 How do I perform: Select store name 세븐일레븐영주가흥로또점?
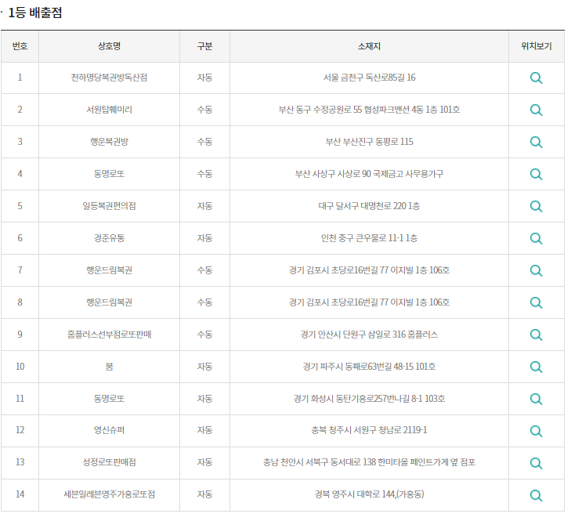point(109,494)
